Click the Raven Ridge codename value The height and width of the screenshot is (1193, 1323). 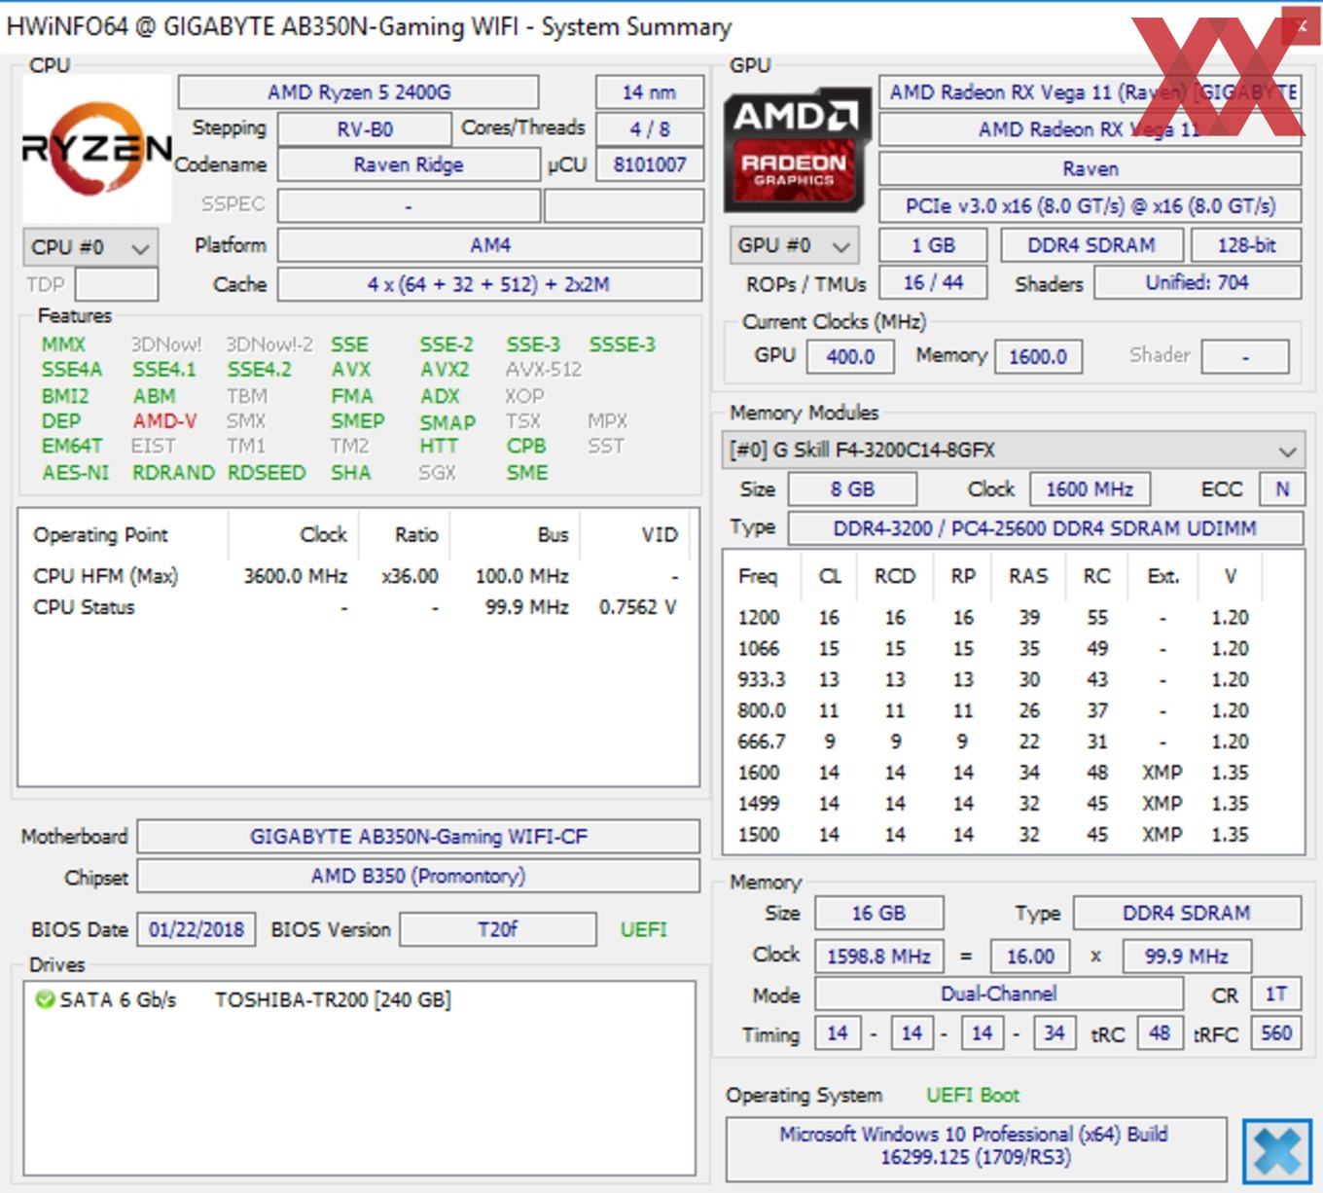[x=409, y=164]
